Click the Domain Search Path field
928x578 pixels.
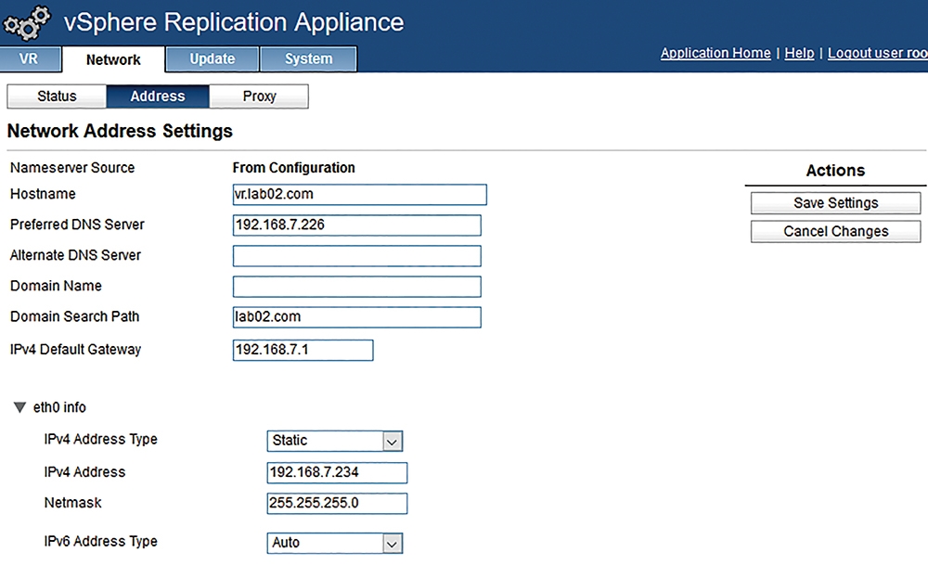[357, 317]
